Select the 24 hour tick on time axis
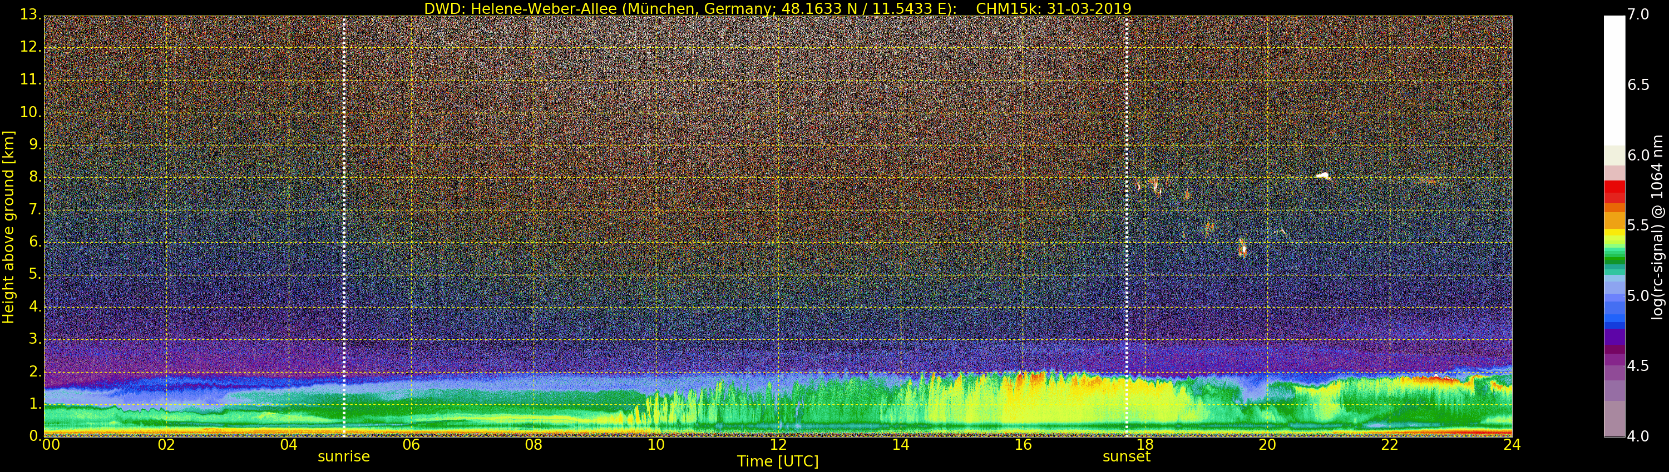1669x472 pixels. point(1512,445)
